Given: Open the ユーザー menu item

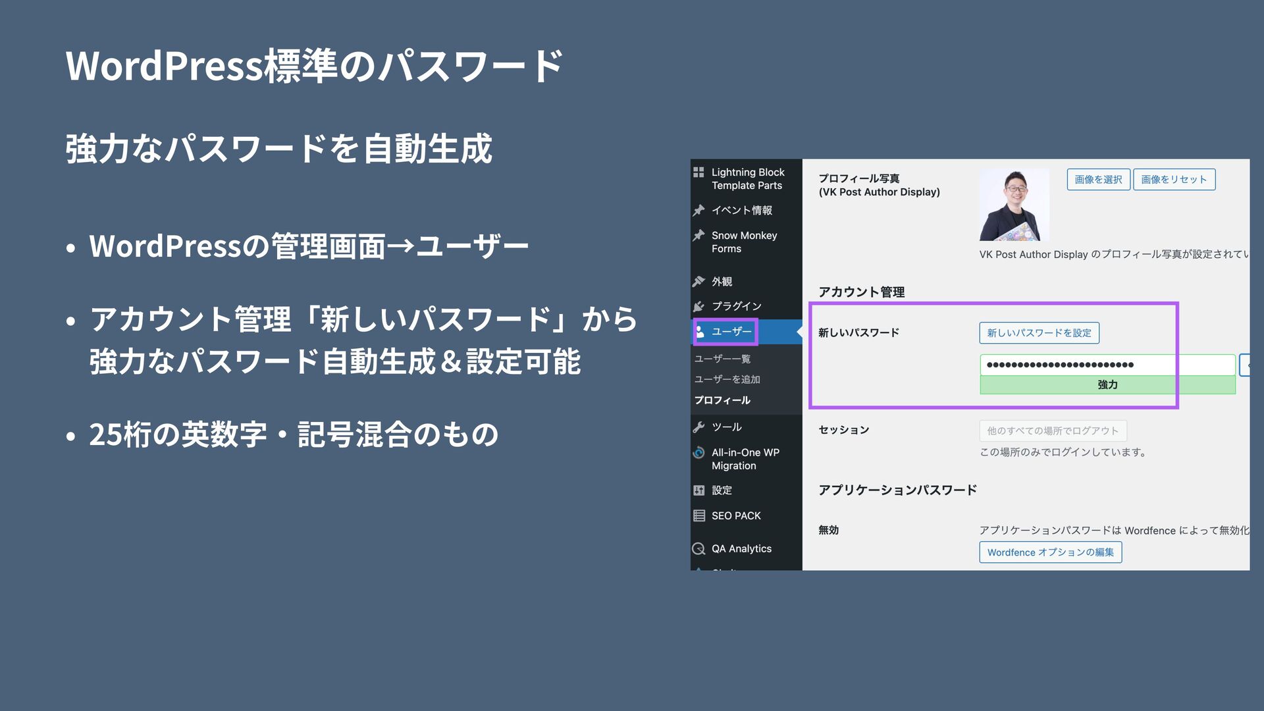Looking at the screenshot, I should tap(731, 332).
